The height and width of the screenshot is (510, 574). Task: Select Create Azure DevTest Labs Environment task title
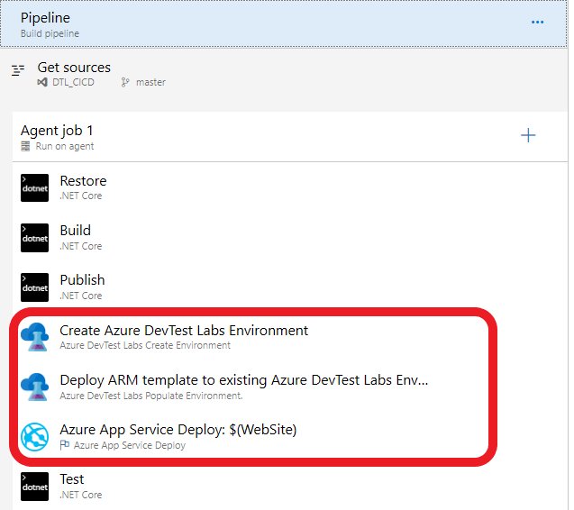184,330
